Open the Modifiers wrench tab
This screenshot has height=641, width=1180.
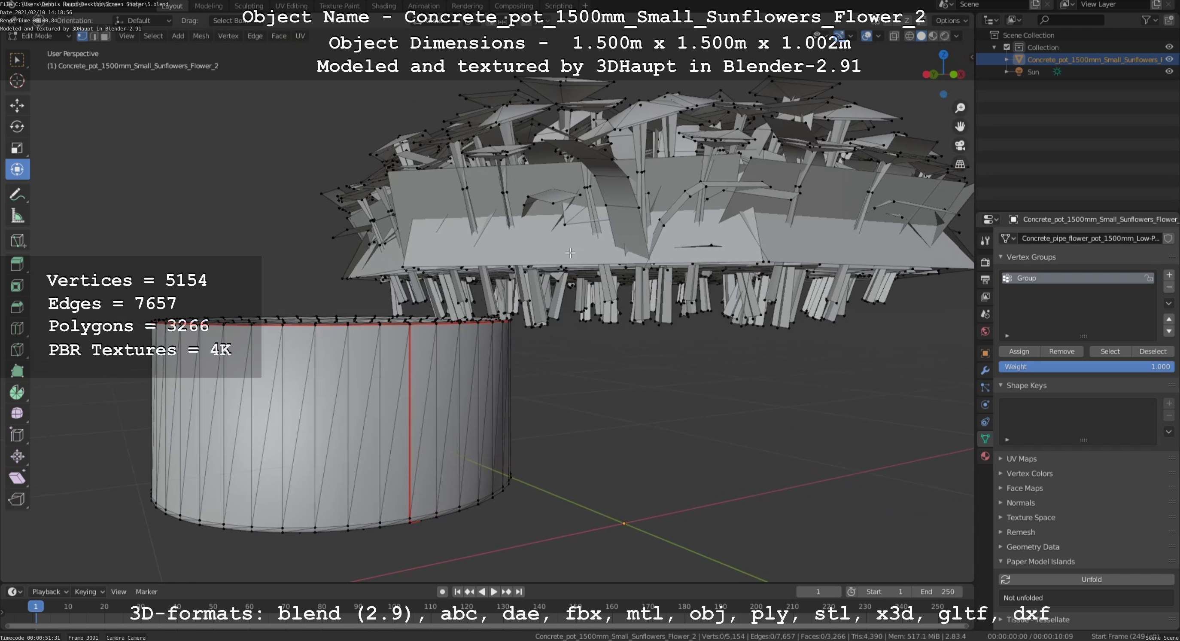985,370
